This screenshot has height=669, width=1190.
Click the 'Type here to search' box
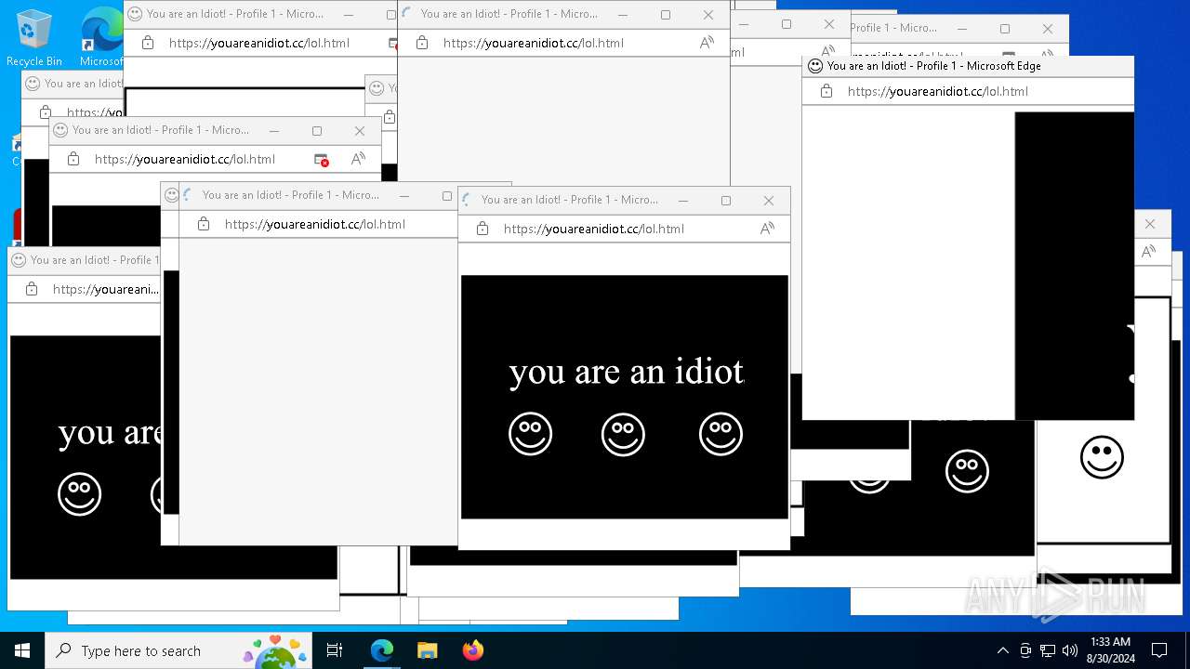pos(178,650)
